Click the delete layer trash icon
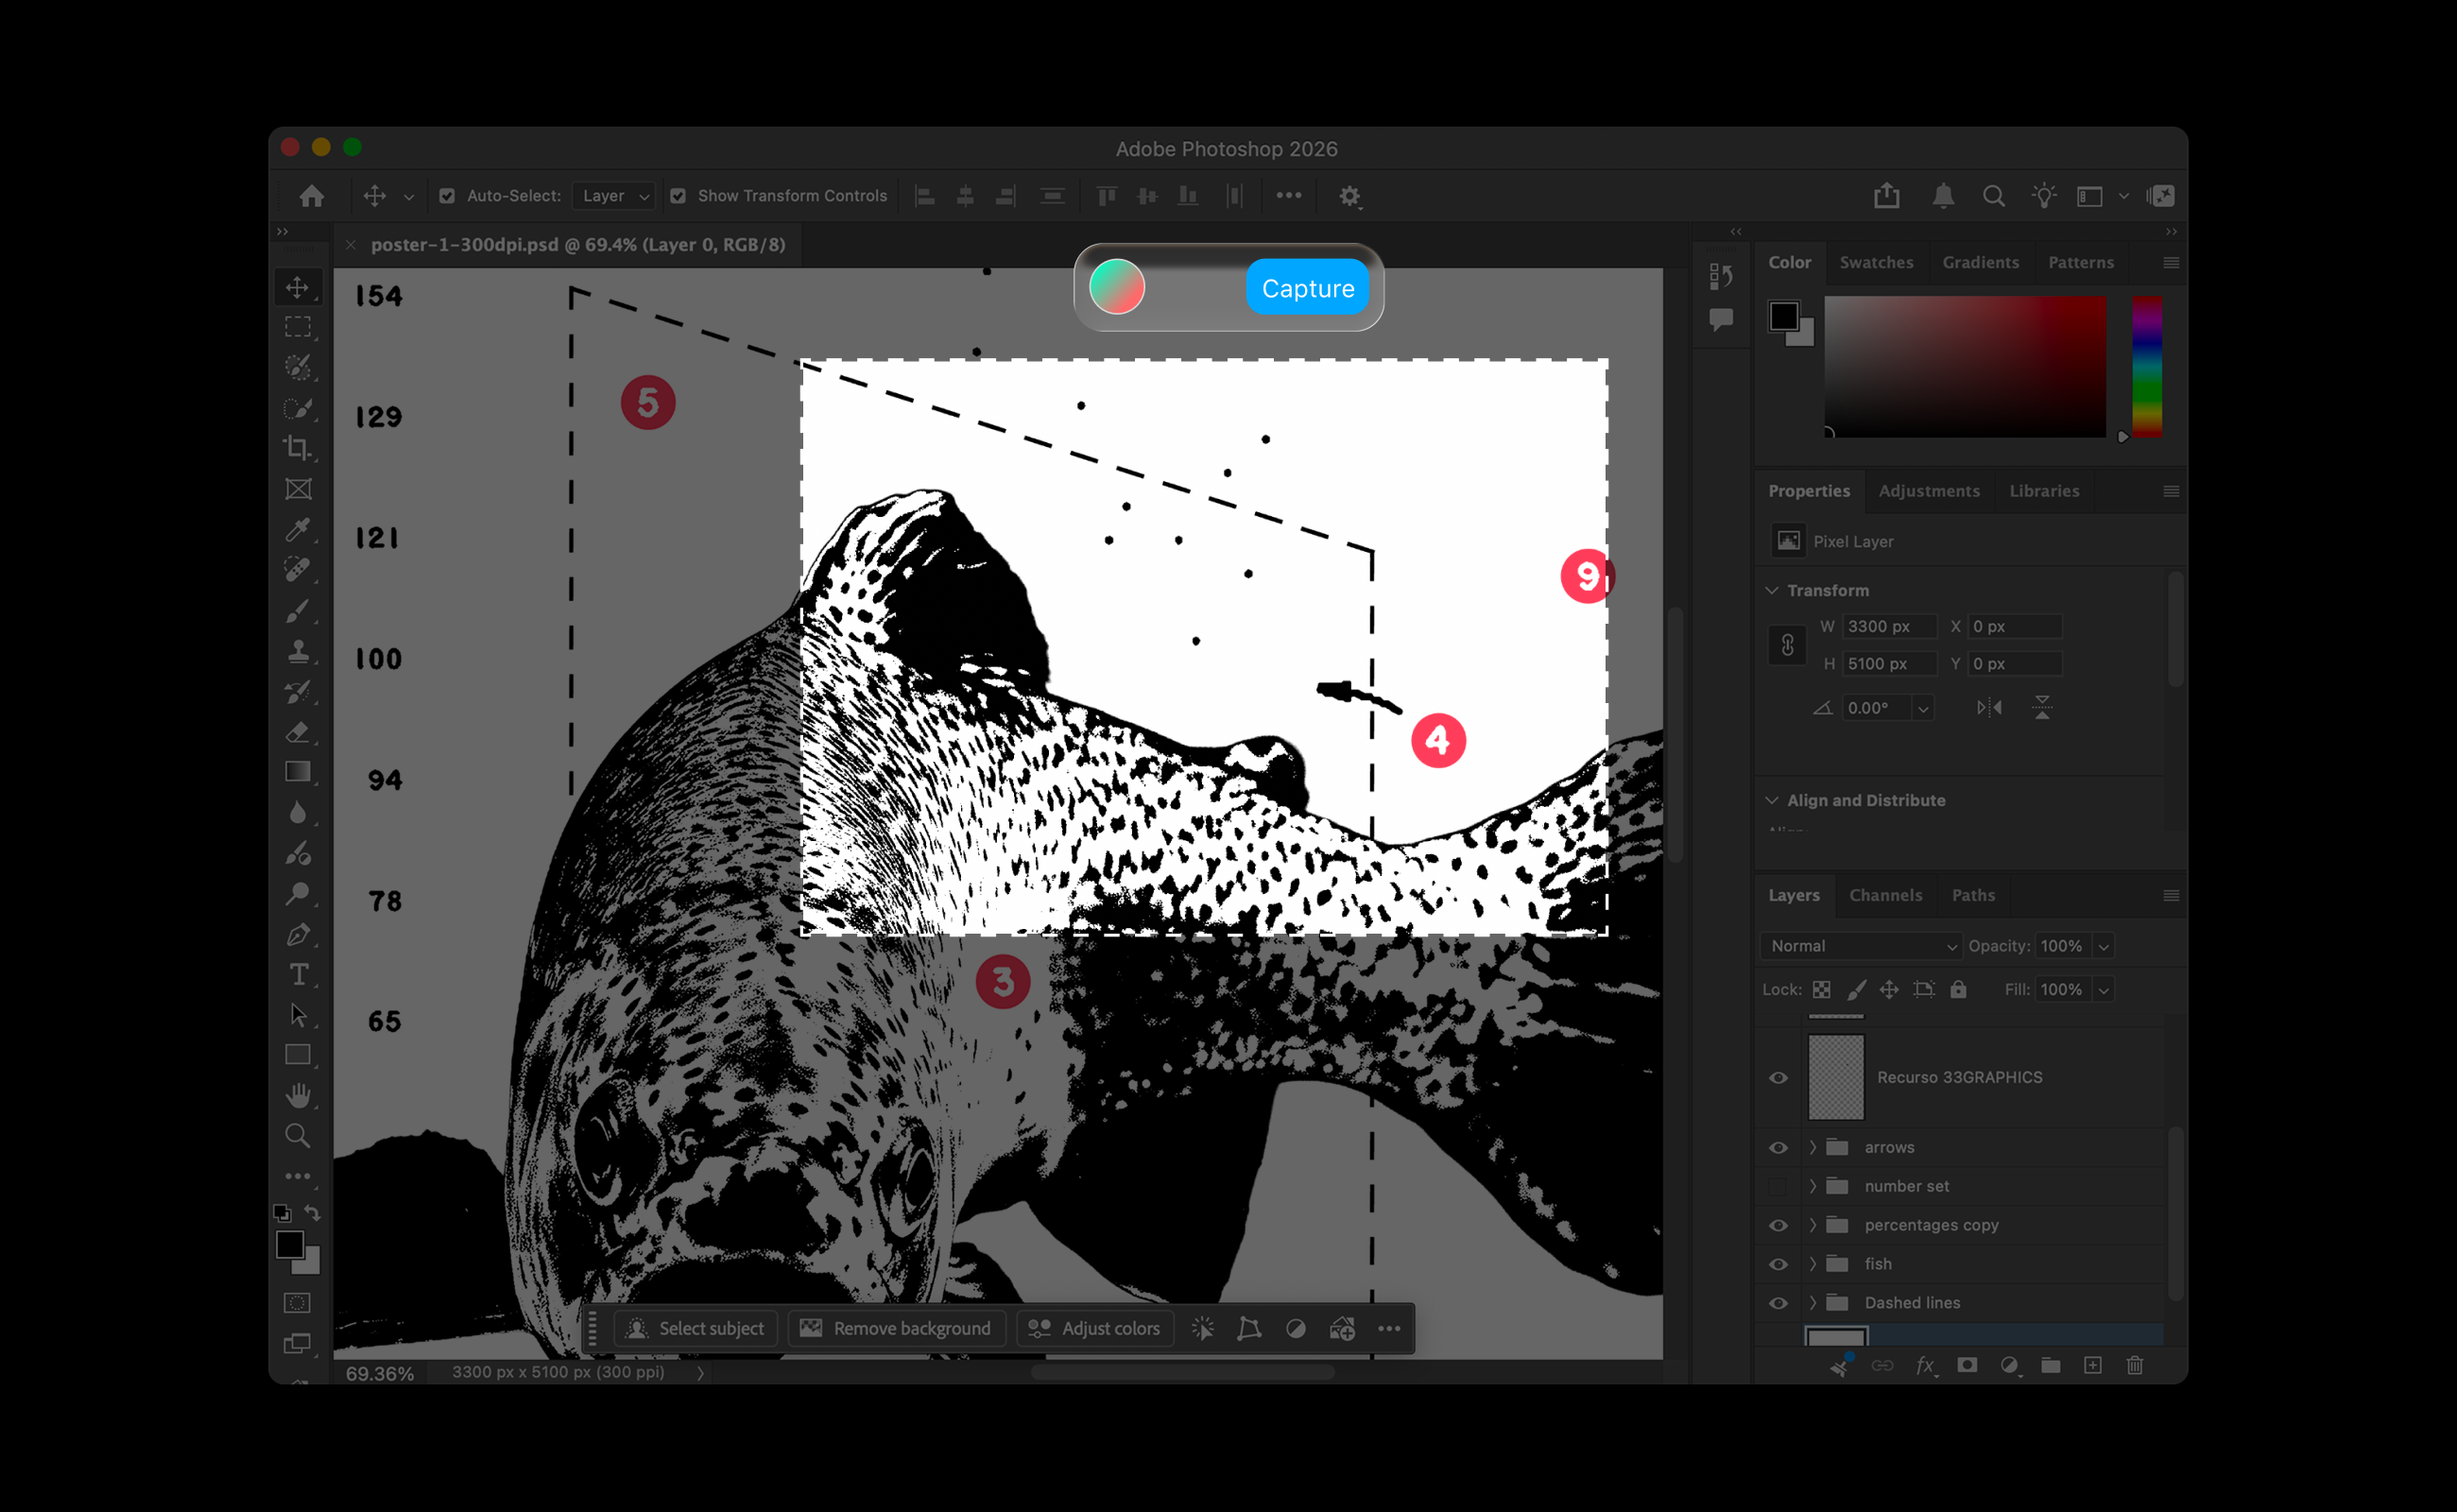 [x=2134, y=1365]
